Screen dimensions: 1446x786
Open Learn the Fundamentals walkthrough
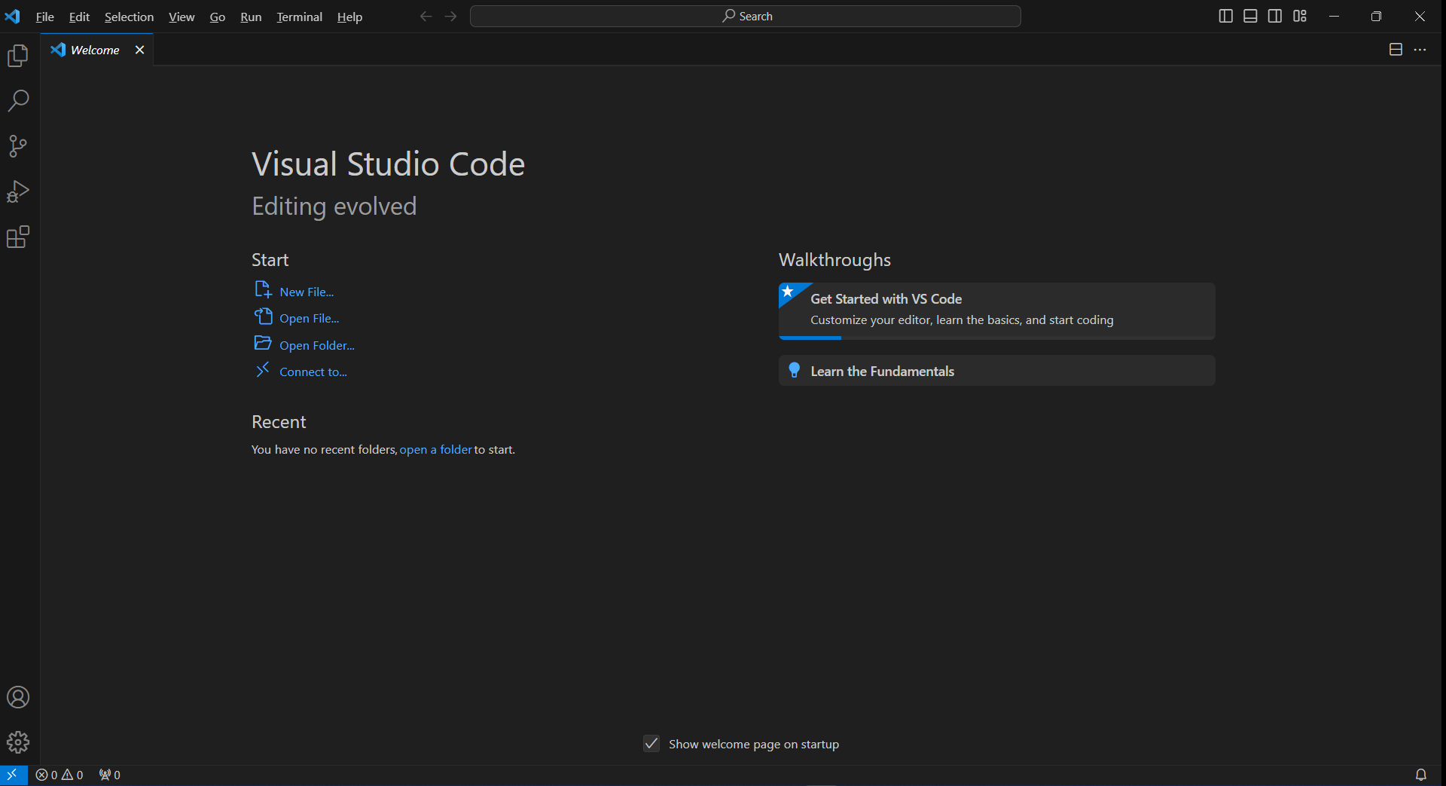click(997, 371)
